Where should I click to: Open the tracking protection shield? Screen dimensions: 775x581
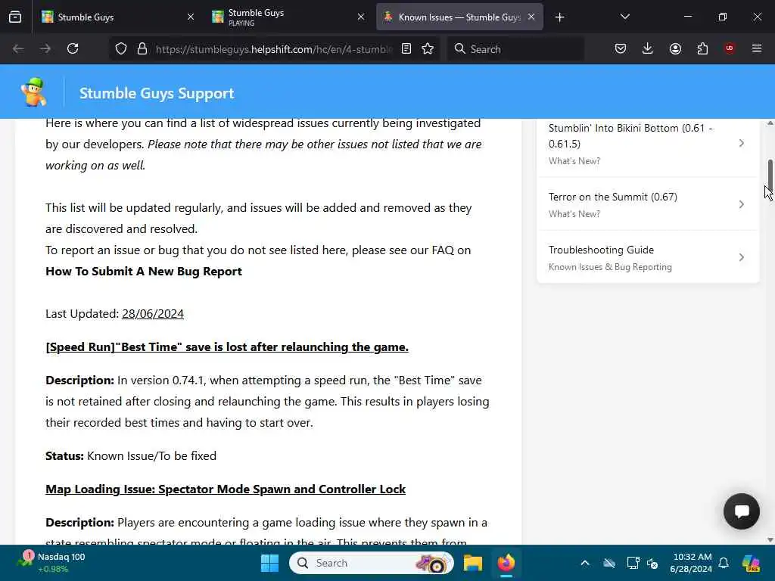click(121, 48)
